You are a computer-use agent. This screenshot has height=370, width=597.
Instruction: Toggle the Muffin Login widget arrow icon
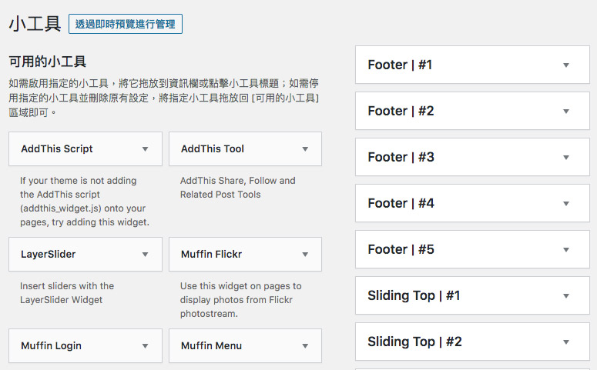[145, 346]
